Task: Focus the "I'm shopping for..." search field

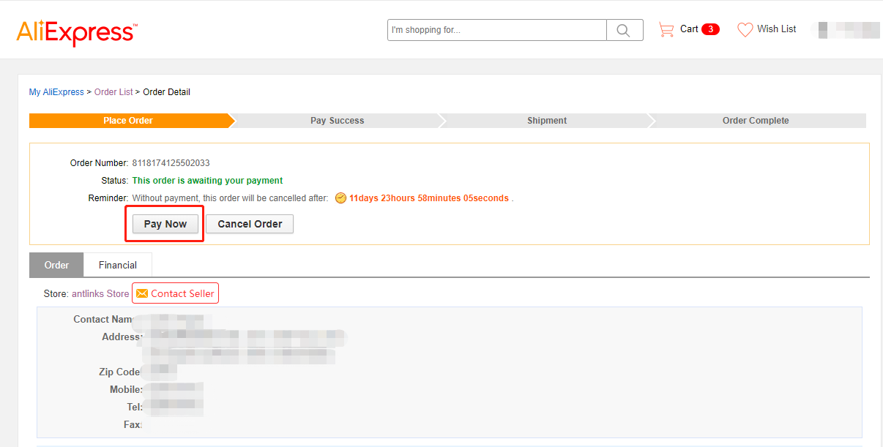Action: (497, 30)
